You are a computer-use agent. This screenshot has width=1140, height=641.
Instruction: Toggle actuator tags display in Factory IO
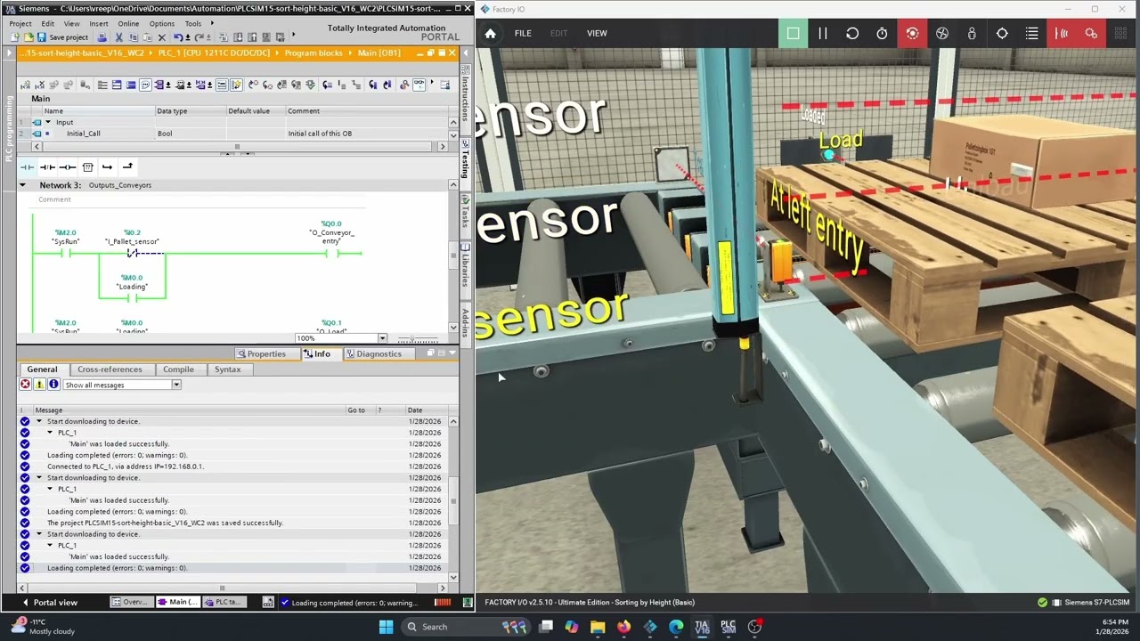[1091, 34]
